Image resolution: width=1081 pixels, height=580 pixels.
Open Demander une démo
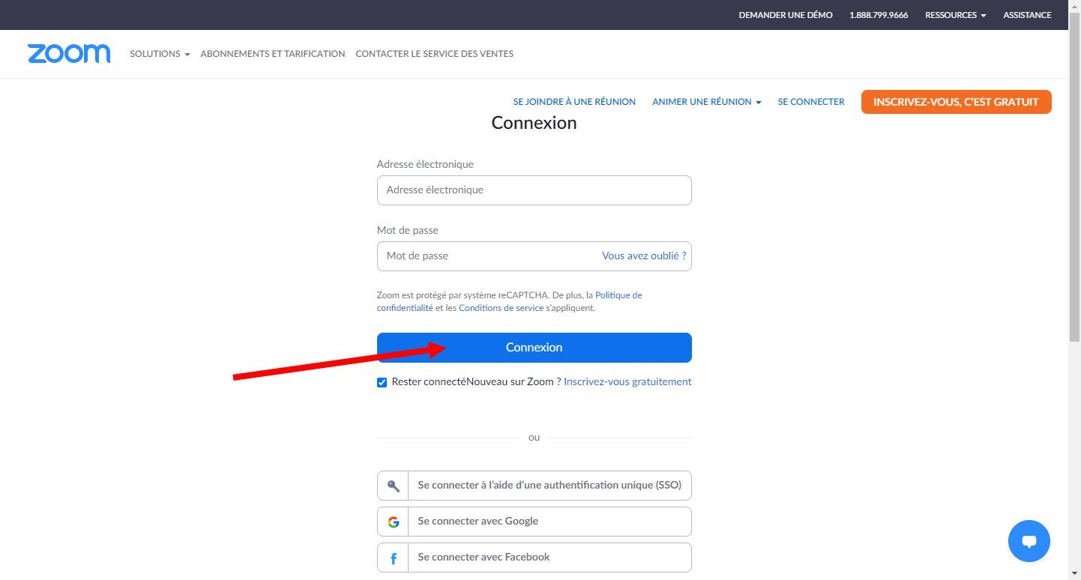click(786, 15)
